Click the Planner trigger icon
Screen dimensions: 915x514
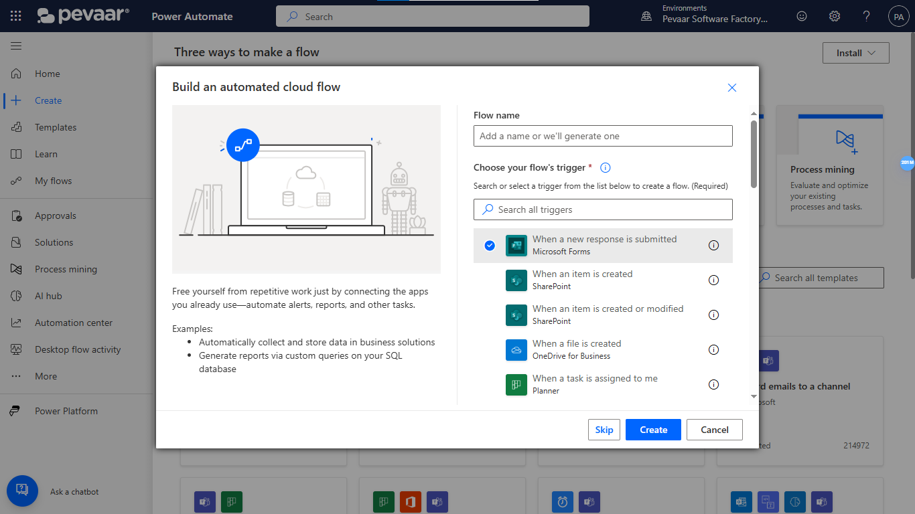click(x=516, y=385)
